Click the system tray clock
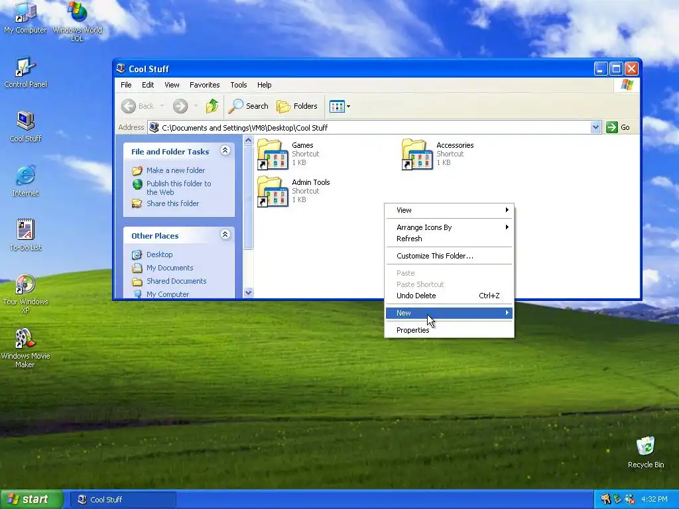This screenshot has width=679, height=509. point(654,500)
